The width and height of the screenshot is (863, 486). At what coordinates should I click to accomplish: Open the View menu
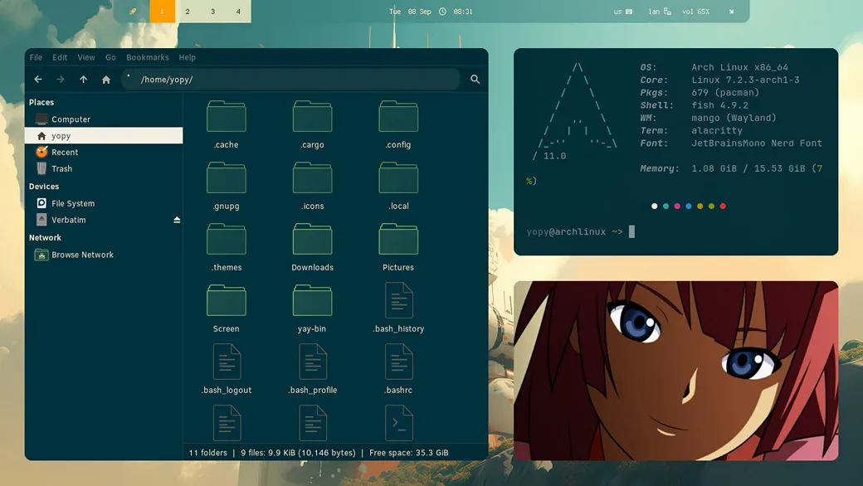[85, 57]
